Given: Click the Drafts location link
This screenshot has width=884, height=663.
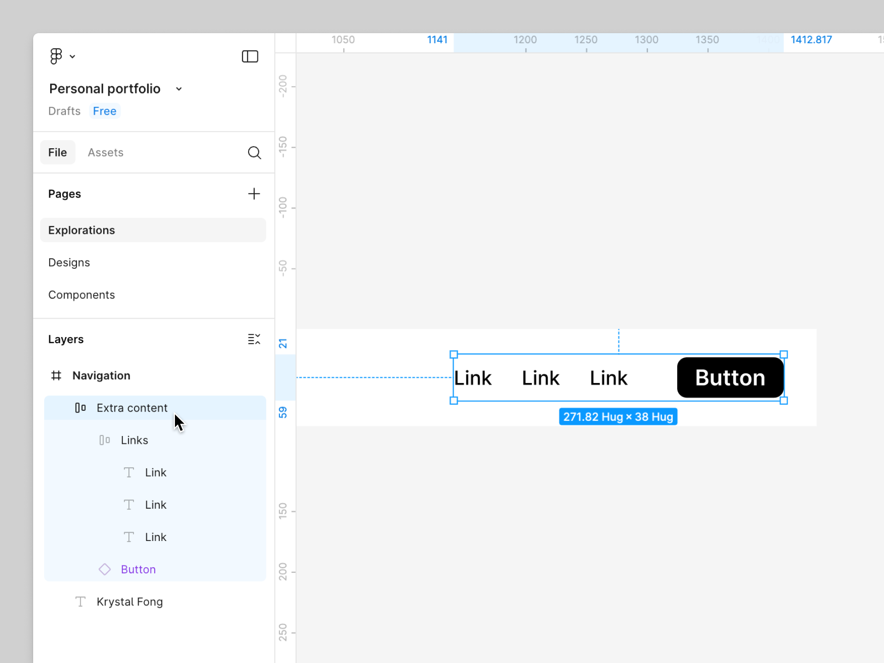Looking at the screenshot, I should [x=64, y=111].
